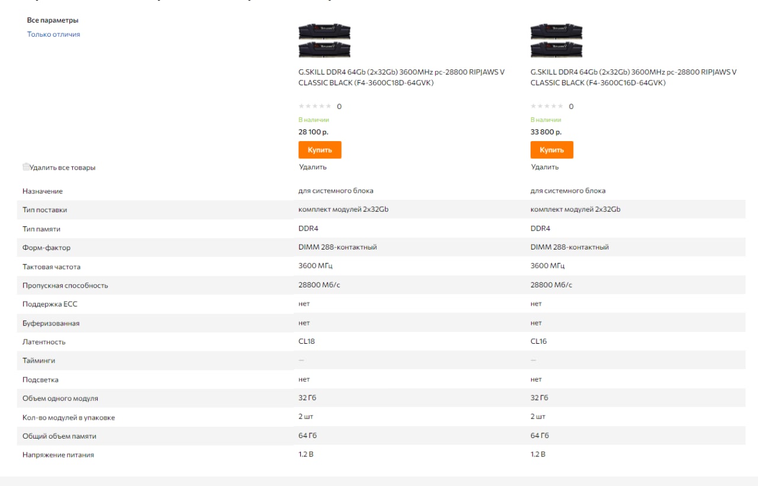Click В наличии status of second product
758x486 pixels.
546,120
